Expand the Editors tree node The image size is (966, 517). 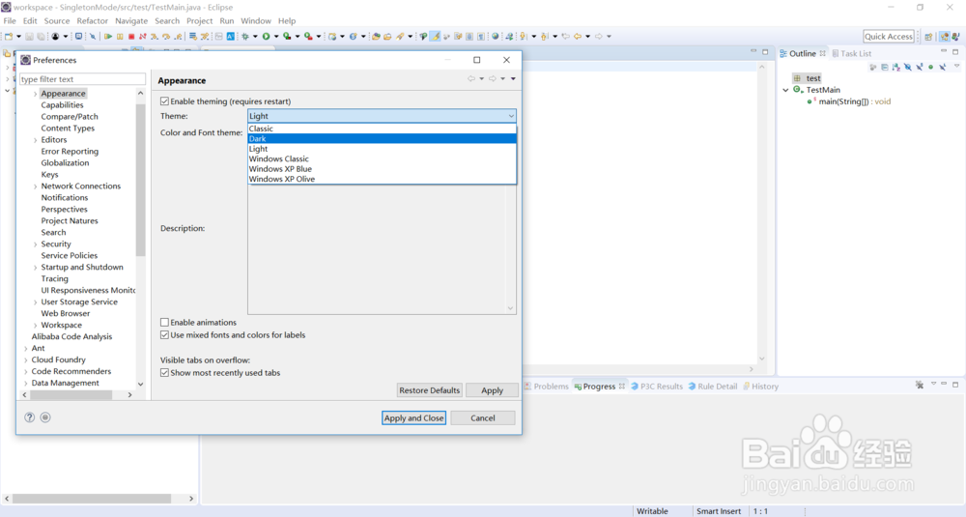click(x=35, y=140)
